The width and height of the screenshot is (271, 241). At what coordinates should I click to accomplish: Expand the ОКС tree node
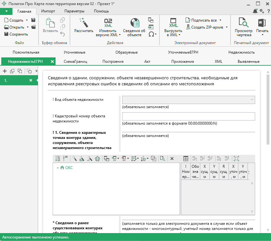[58, 168]
